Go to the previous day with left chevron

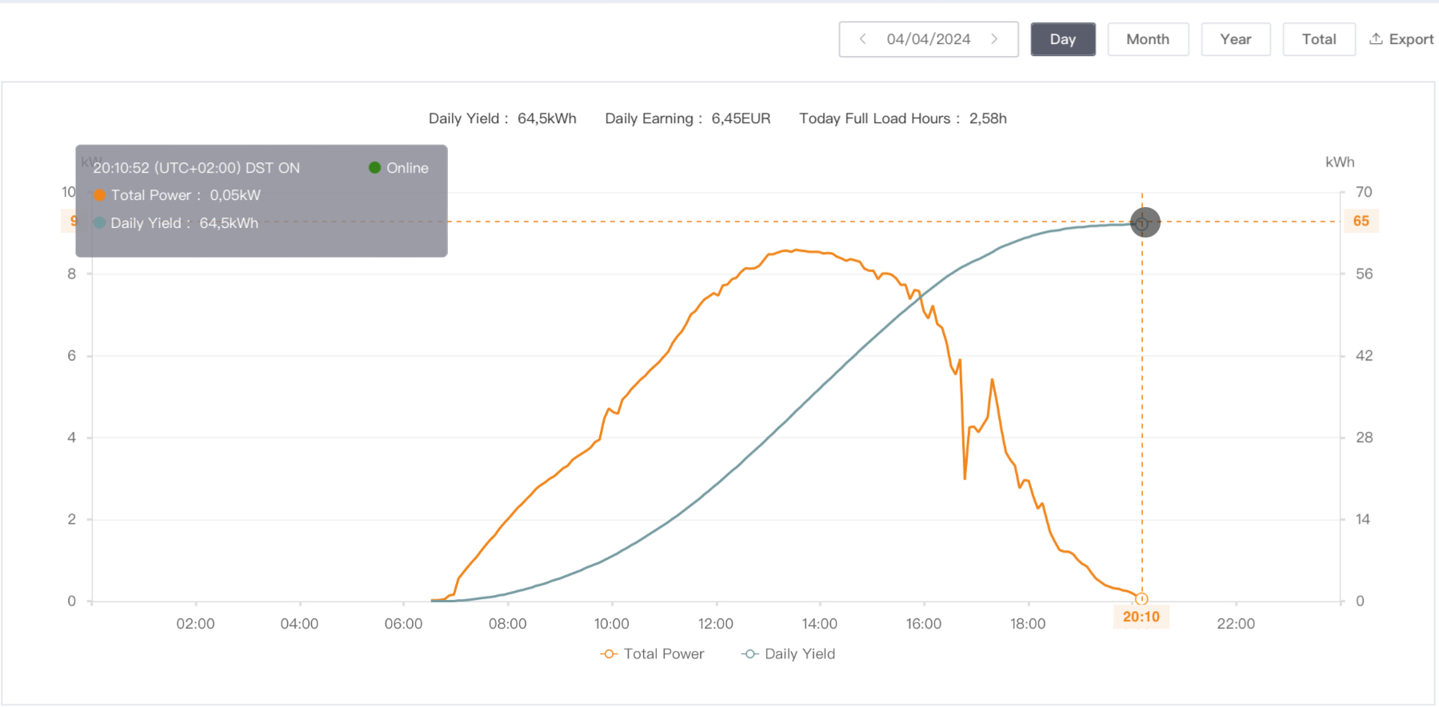(862, 39)
